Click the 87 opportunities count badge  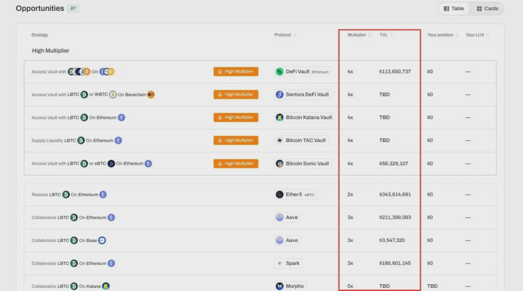73,8
